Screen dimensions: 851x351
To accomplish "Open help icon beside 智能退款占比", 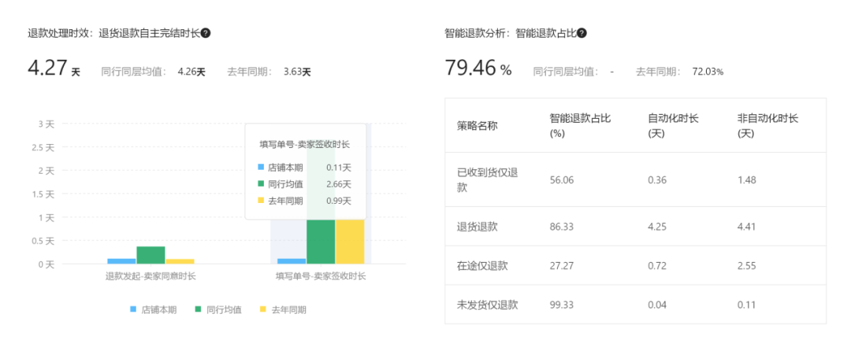I will click(x=582, y=33).
